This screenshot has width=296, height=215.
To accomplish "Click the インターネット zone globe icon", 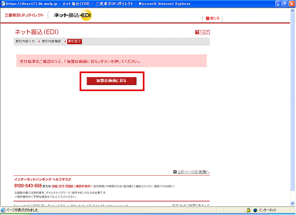I will point(255,210).
